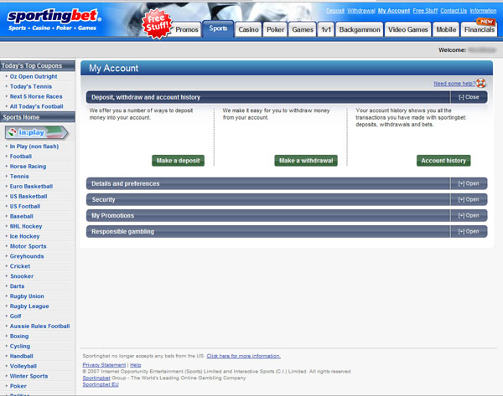Open Account history button

[443, 161]
